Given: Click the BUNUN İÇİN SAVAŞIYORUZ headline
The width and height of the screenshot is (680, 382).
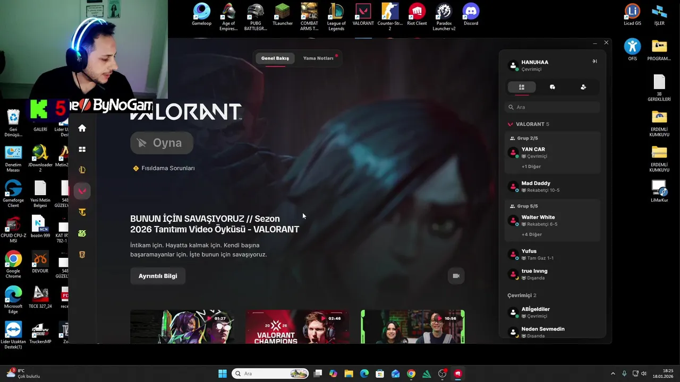Looking at the screenshot, I should click(x=215, y=224).
